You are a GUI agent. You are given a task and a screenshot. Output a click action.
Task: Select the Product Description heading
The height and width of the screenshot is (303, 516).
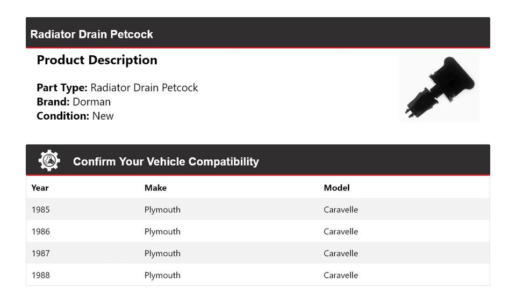click(97, 60)
